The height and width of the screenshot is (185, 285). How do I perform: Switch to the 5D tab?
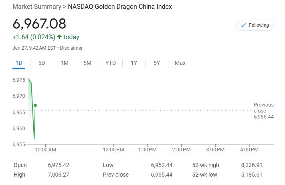[42, 63]
